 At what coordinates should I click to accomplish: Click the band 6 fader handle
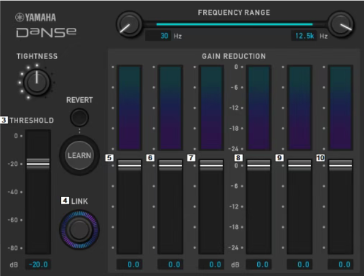click(x=170, y=165)
